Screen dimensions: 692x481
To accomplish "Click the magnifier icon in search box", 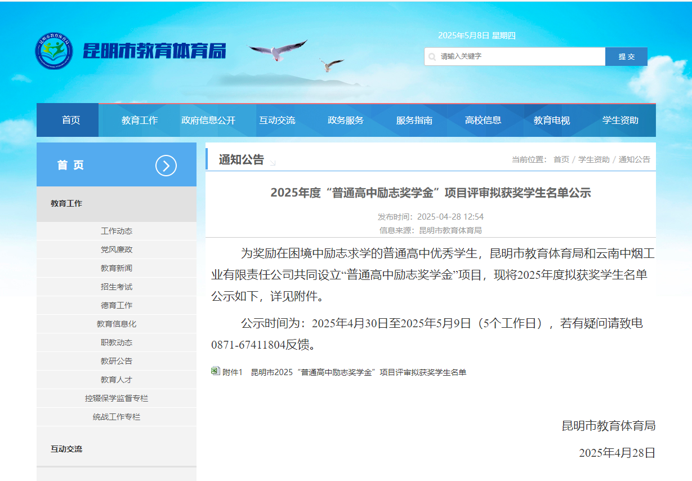I will 432,57.
